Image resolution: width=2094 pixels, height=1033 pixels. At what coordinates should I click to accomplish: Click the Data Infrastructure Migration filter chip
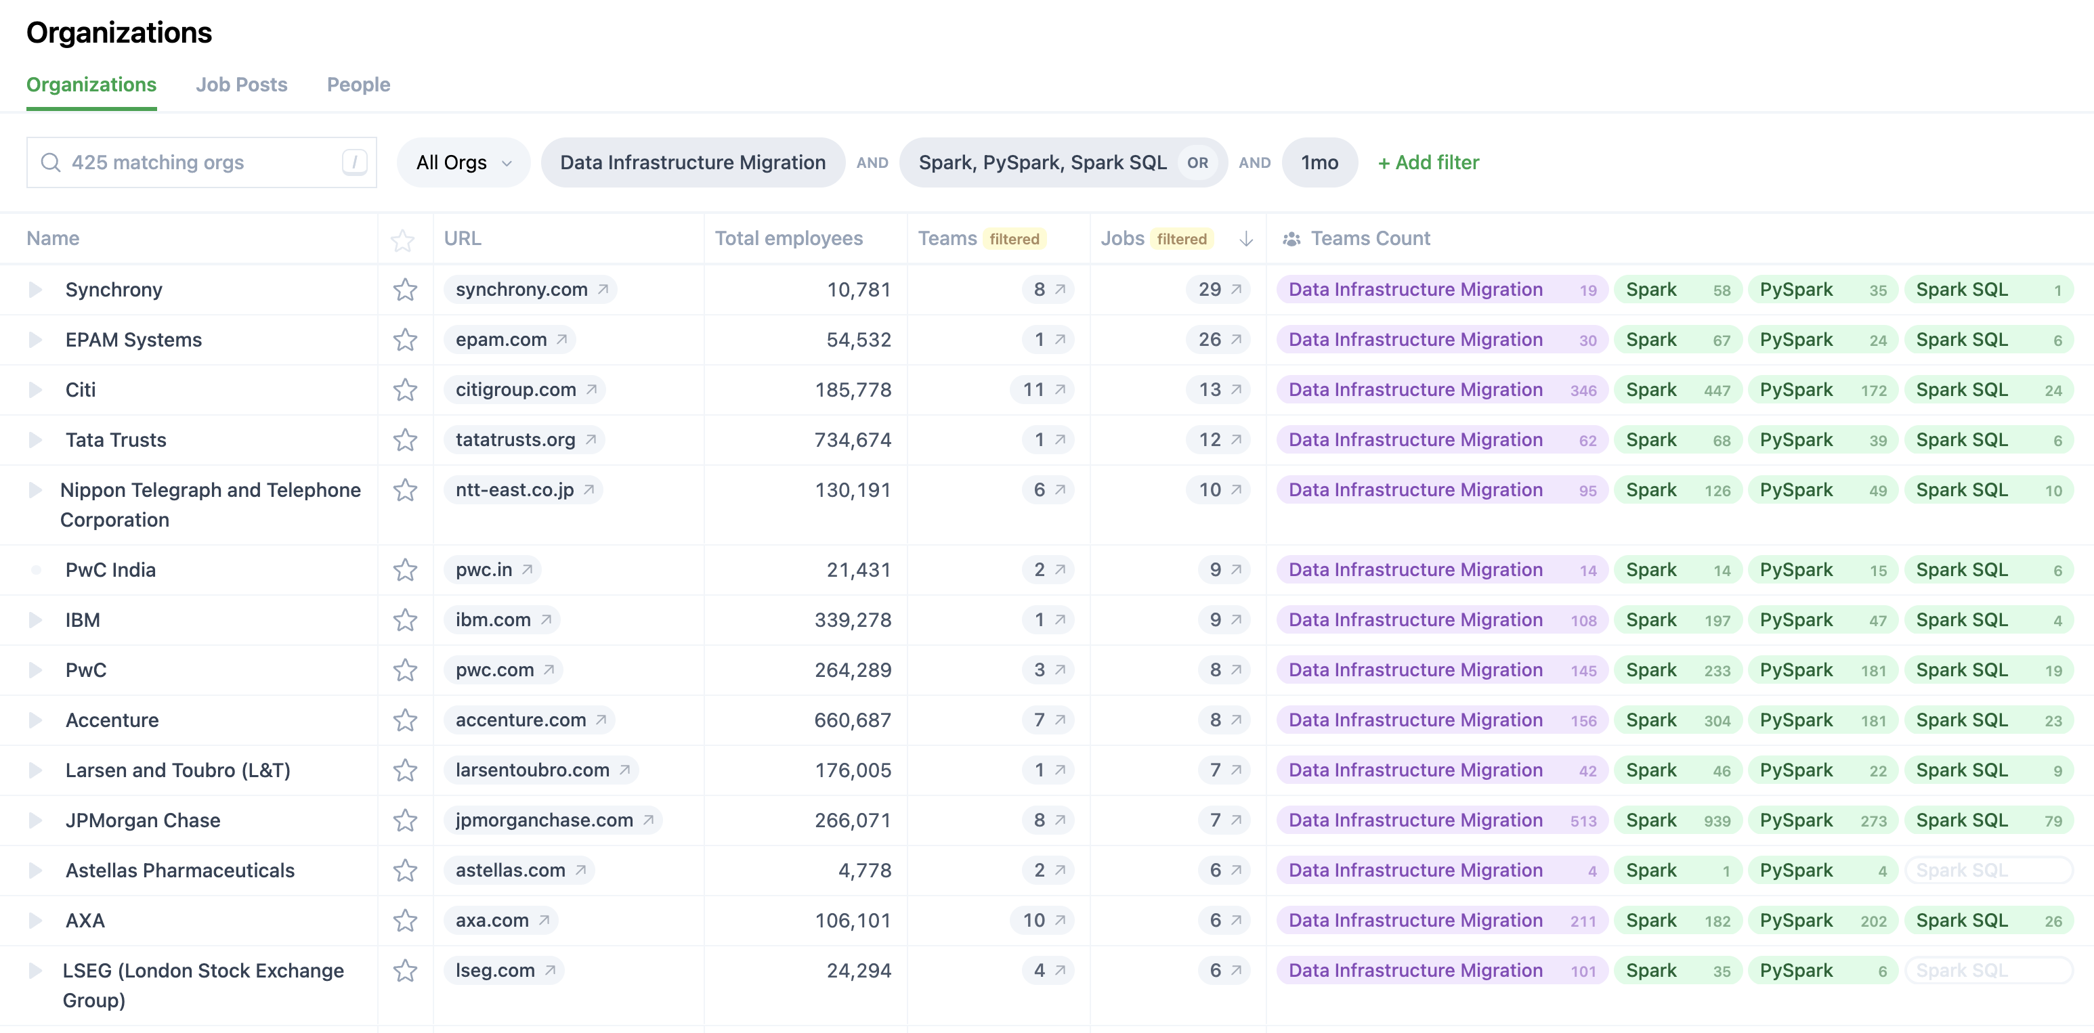(x=693, y=162)
